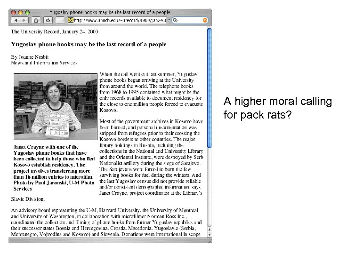Click the article headline about Yugoslav phone books
339x254 pixels.
(x=89, y=44)
